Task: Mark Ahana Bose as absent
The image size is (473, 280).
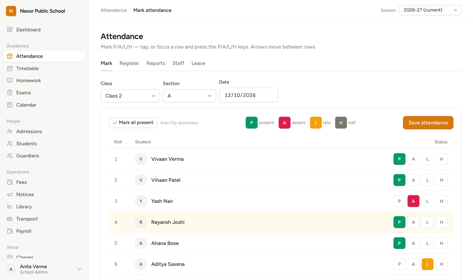Action: [413, 243]
